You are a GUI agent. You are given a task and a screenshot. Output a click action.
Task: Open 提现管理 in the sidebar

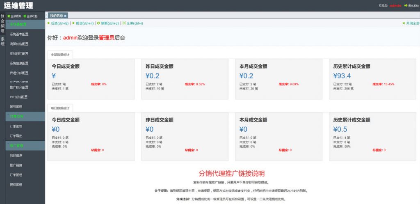pos(16,185)
